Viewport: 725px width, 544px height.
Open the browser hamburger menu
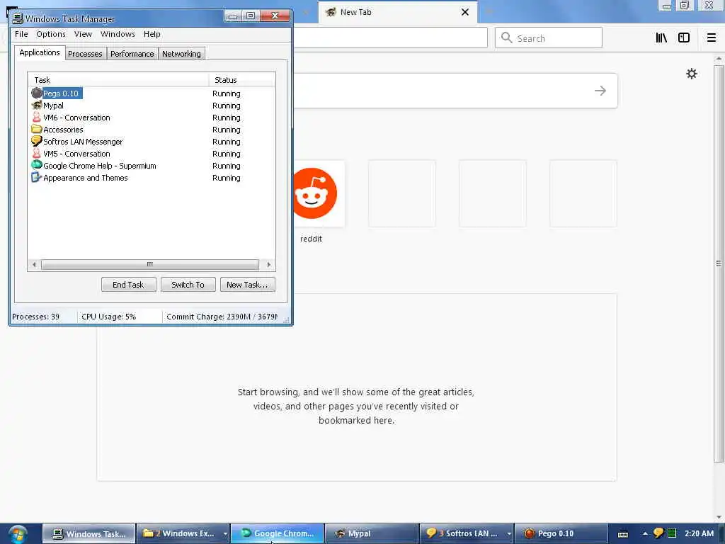point(712,38)
